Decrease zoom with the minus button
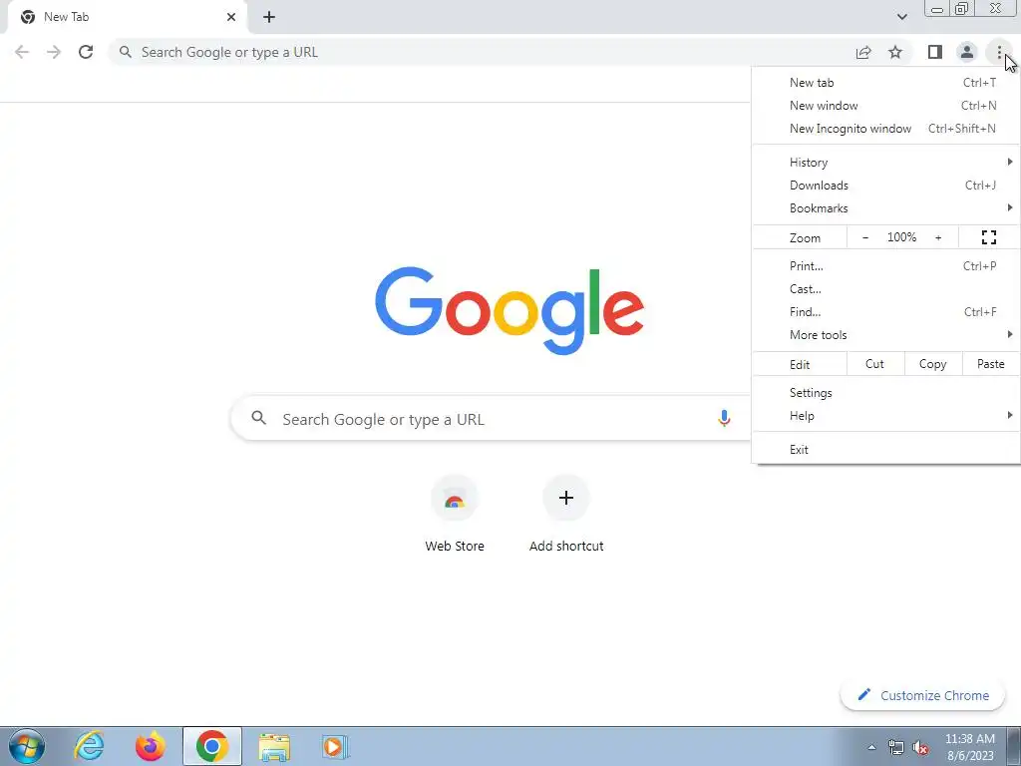The width and height of the screenshot is (1021, 766). pos(864,237)
